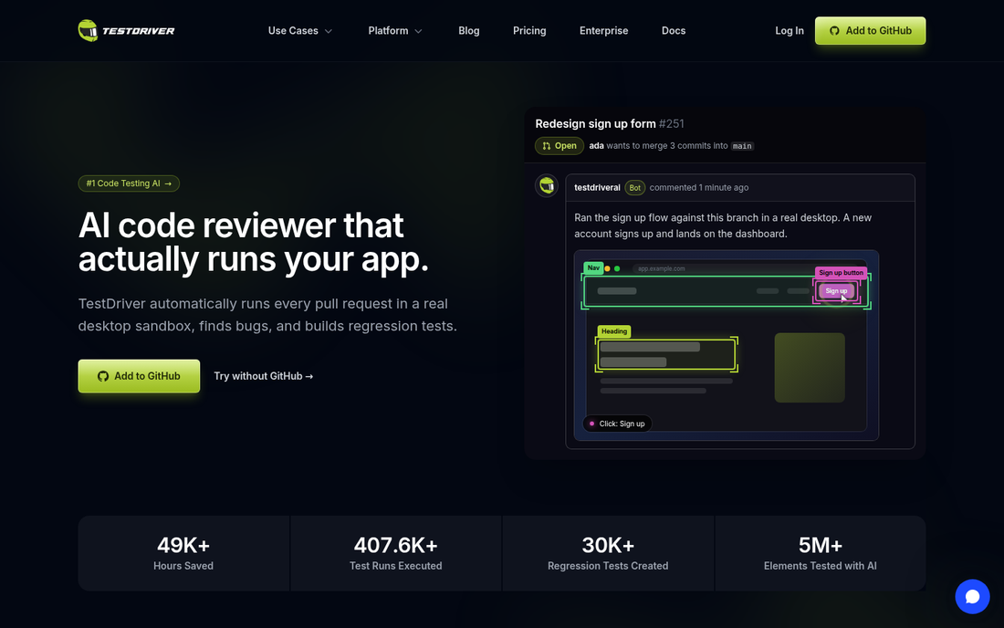Open the Blog page

[x=469, y=31]
